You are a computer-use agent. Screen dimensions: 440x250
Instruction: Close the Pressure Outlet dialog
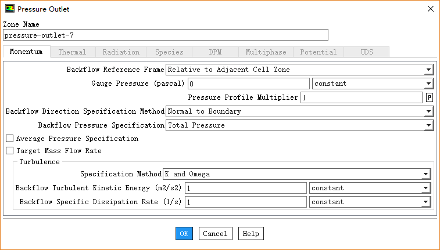click(x=430, y=9)
